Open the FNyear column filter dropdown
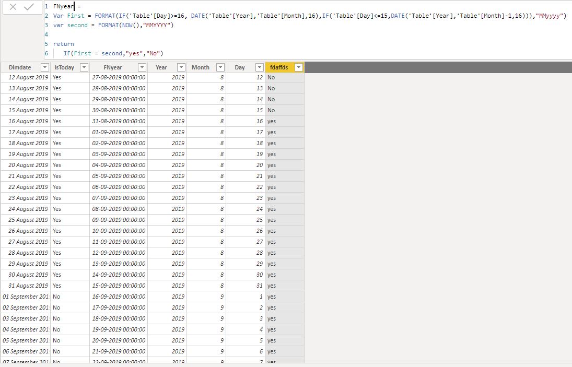Viewport: 572px width, 367px height. point(142,67)
